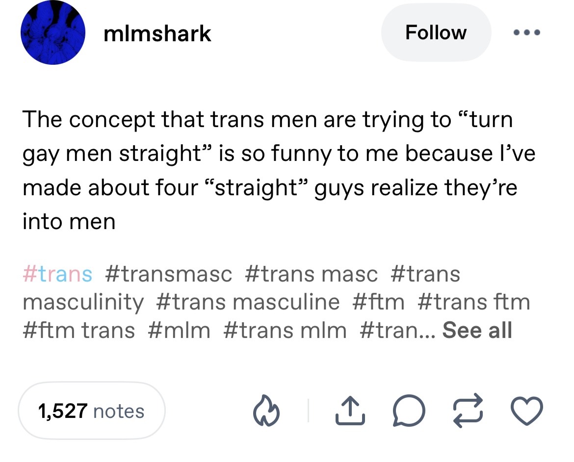
Task: Click the standalone #ftm tag
Action: click(379, 303)
